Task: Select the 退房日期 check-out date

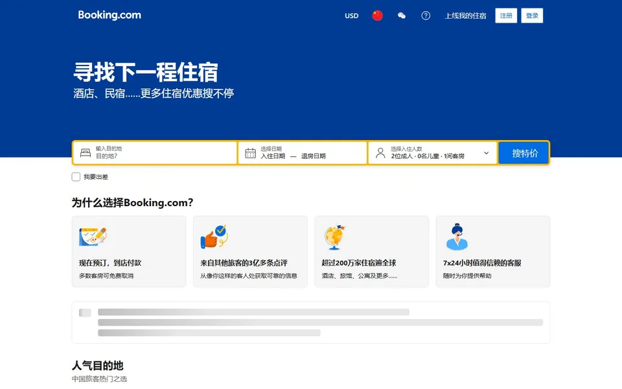Action: pyautogui.click(x=314, y=156)
